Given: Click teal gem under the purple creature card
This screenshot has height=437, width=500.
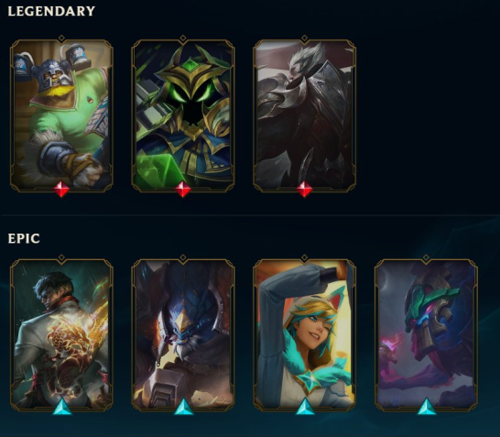Looking at the screenshot, I should pyautogui.click(x=427, y=407).
